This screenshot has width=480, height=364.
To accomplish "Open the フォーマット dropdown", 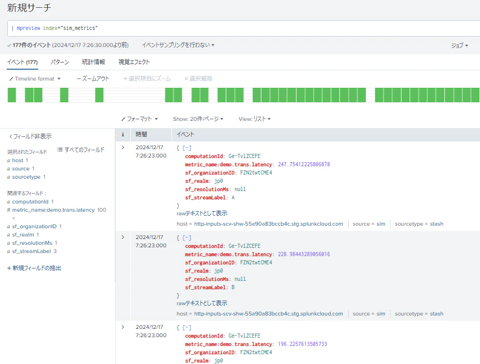I will click(x=140, y=119).
